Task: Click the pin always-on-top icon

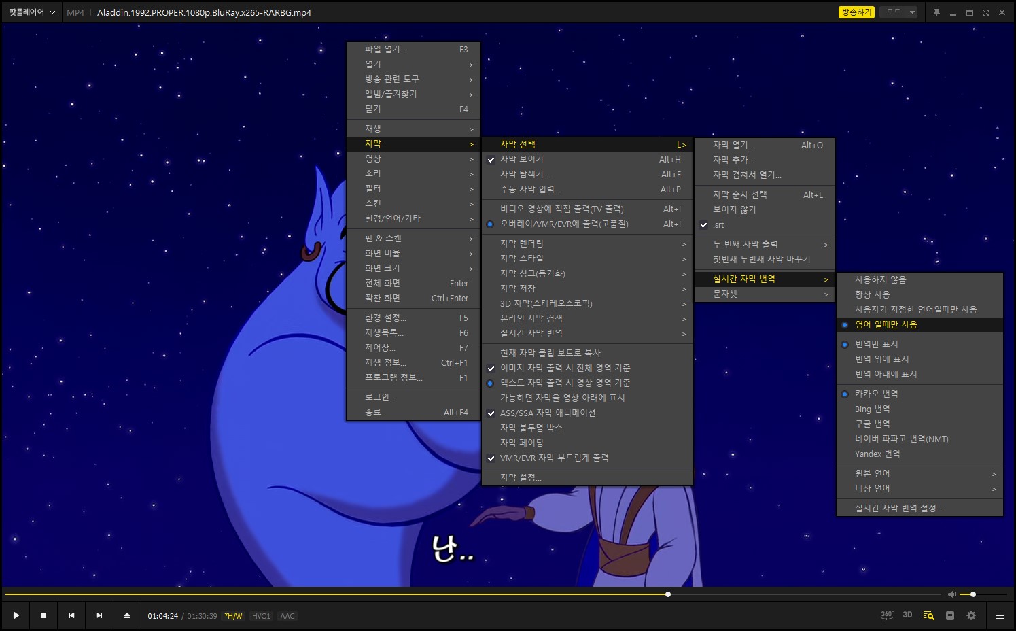Action: (x=936, y=12)
